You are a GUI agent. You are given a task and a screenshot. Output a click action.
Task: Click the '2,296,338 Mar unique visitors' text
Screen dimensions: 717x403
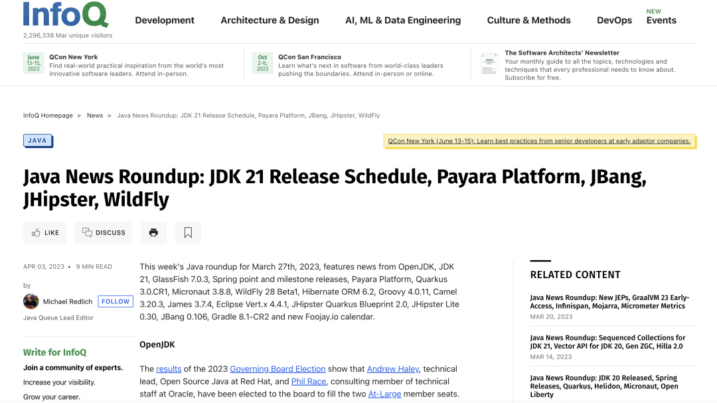[x=68, y=35]
